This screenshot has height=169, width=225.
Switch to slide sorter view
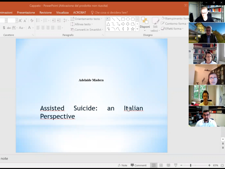161,165
